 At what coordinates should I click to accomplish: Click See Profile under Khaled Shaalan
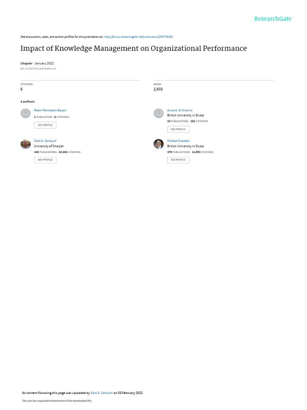click(x=178, y=160)
